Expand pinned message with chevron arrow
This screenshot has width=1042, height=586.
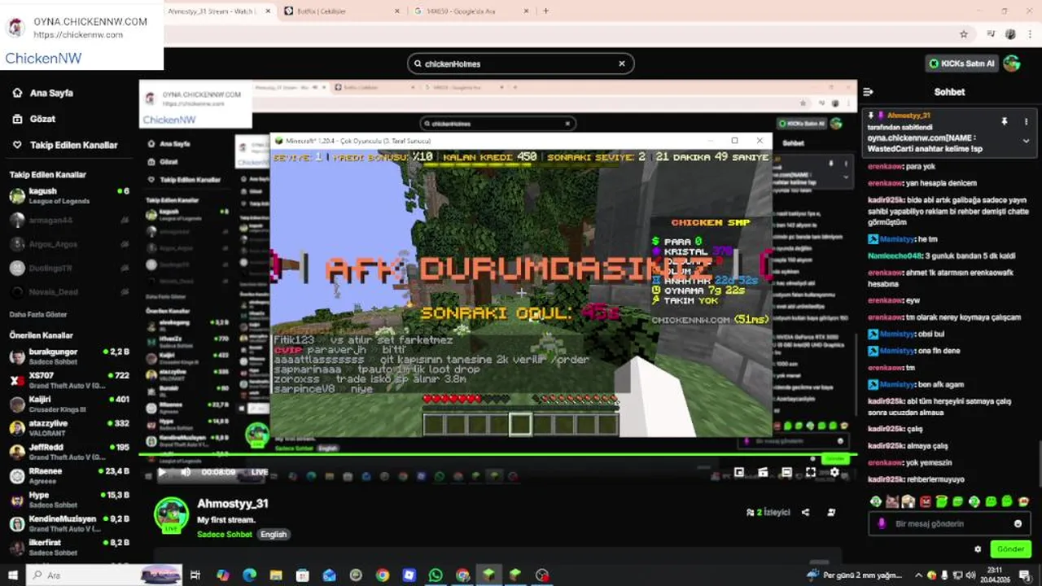pyautogui.click(x=1026, y=141)
